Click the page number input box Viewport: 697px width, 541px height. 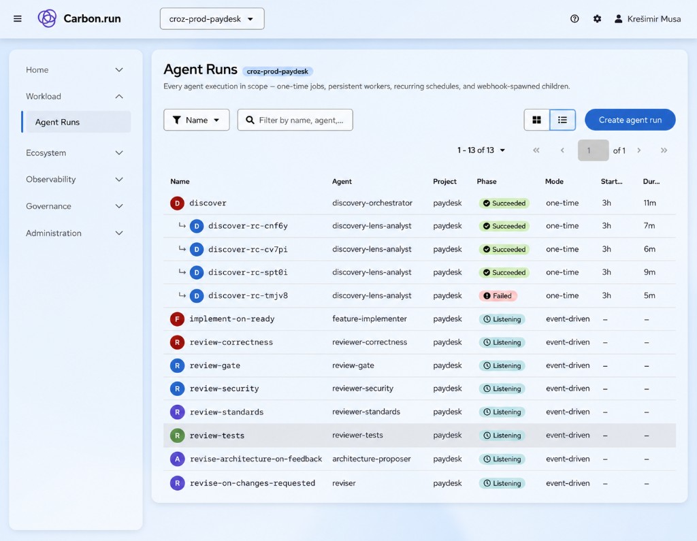pos(593,150)
